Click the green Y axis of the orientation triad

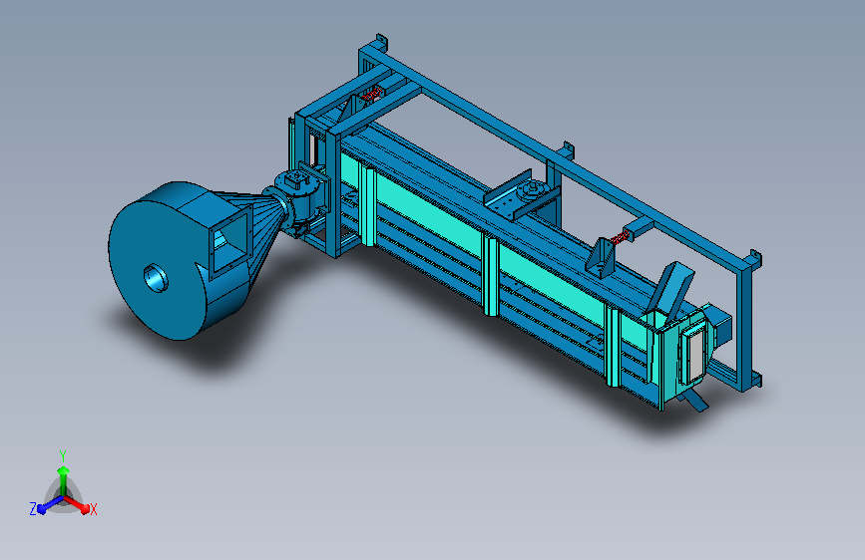tap(63, 480)
